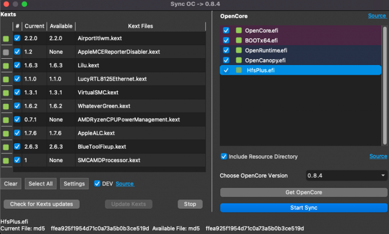
Task: Open the Source link beside OpenCore heading
Action: click(x=377, y=16)
